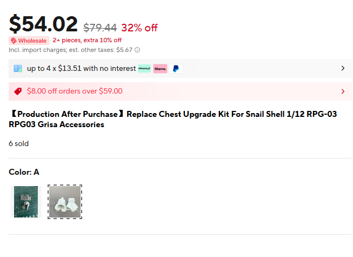Click the Wholesale tag icon
Viewport: 353px width, 257px height.
[x=14, y=41]
